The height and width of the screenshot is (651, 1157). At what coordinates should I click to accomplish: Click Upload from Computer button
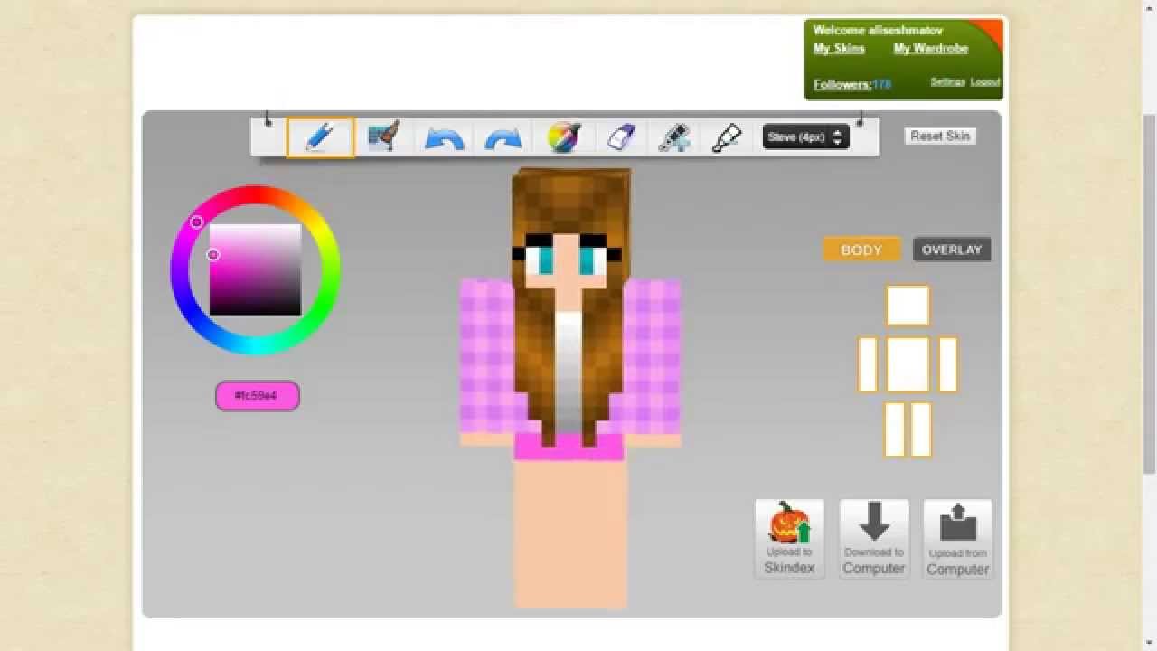[957, 539]
